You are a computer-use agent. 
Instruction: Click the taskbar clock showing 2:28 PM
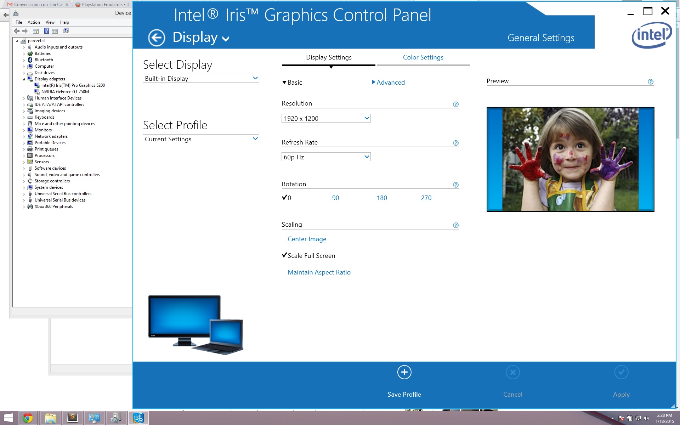click(664, 418)
